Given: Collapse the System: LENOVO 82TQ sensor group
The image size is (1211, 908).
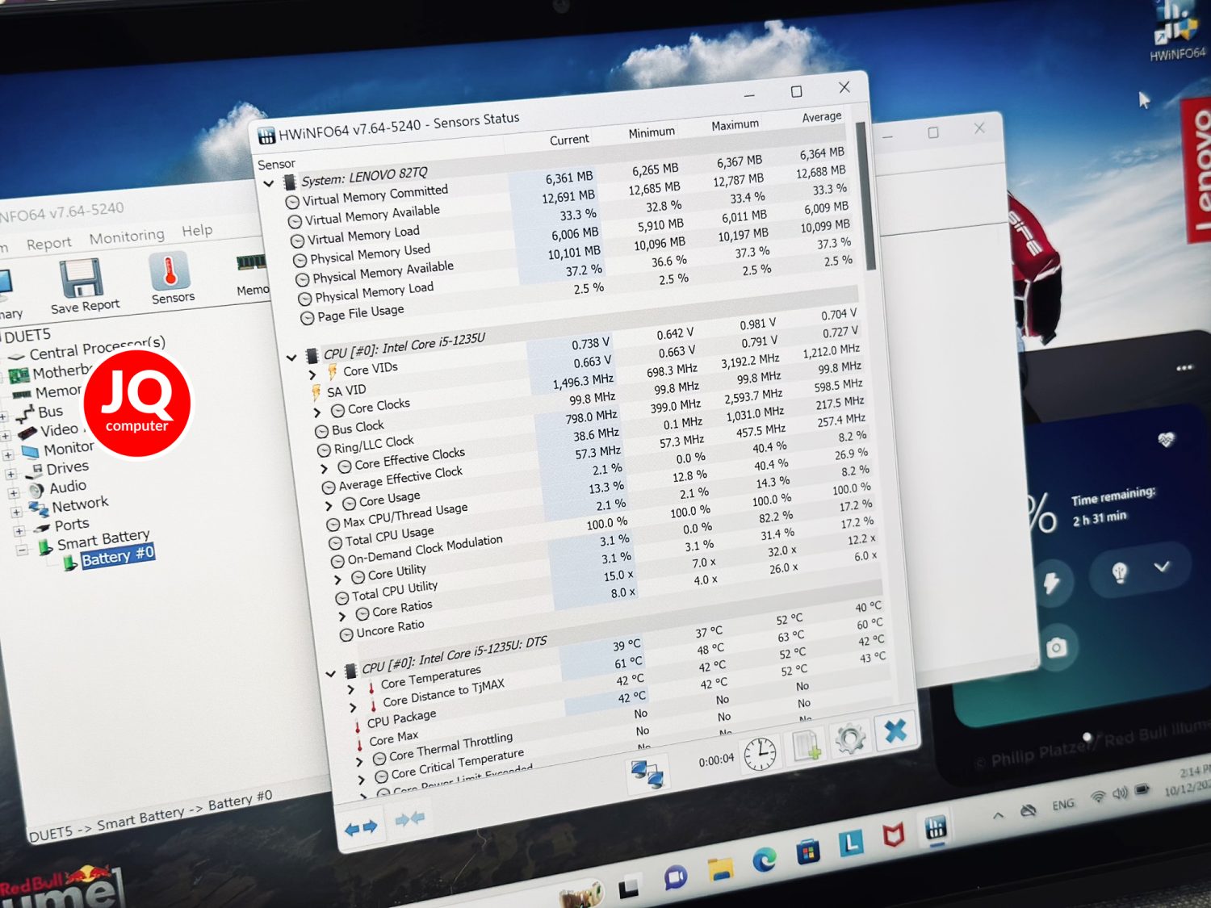Looking at the screenshot, I should (269, 184).
